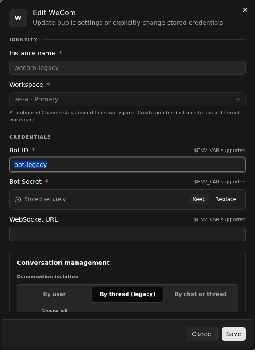This screenshot has height=350, width=255.
Task: Open the ws-a · Primary workspace selector
Action: [x=127, y=99]
